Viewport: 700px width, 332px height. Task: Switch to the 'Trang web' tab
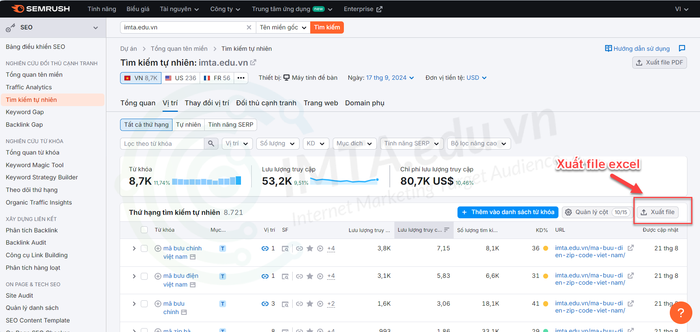321,103
